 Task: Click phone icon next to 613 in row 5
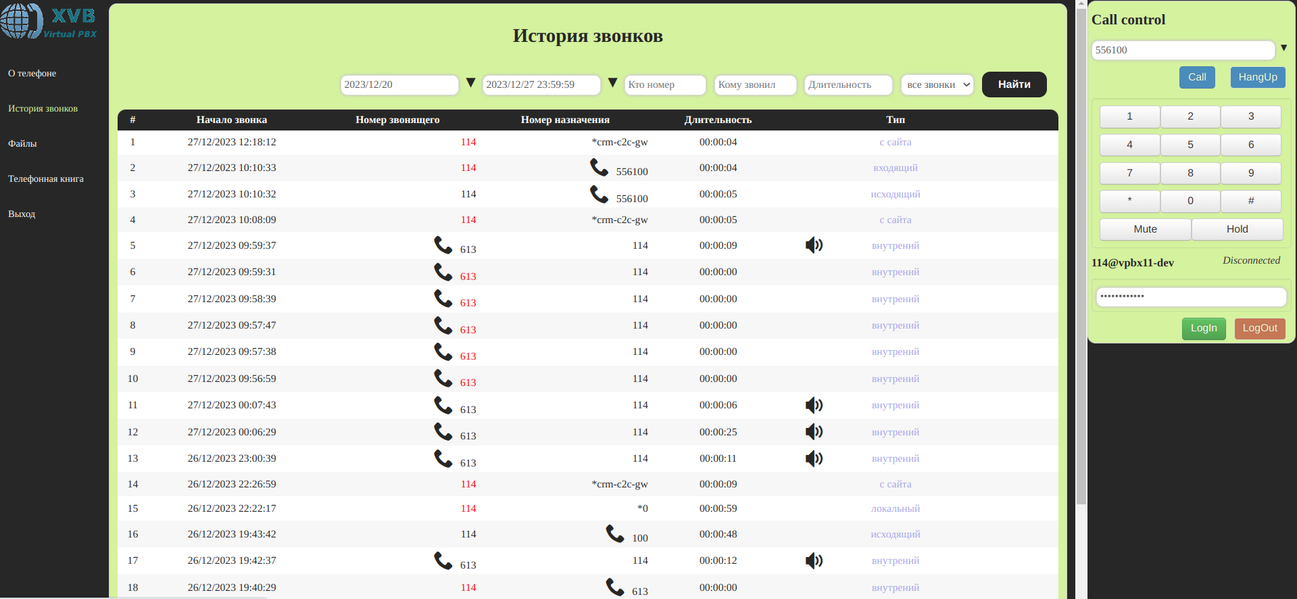pyautogui.click(x=443, y=245)
